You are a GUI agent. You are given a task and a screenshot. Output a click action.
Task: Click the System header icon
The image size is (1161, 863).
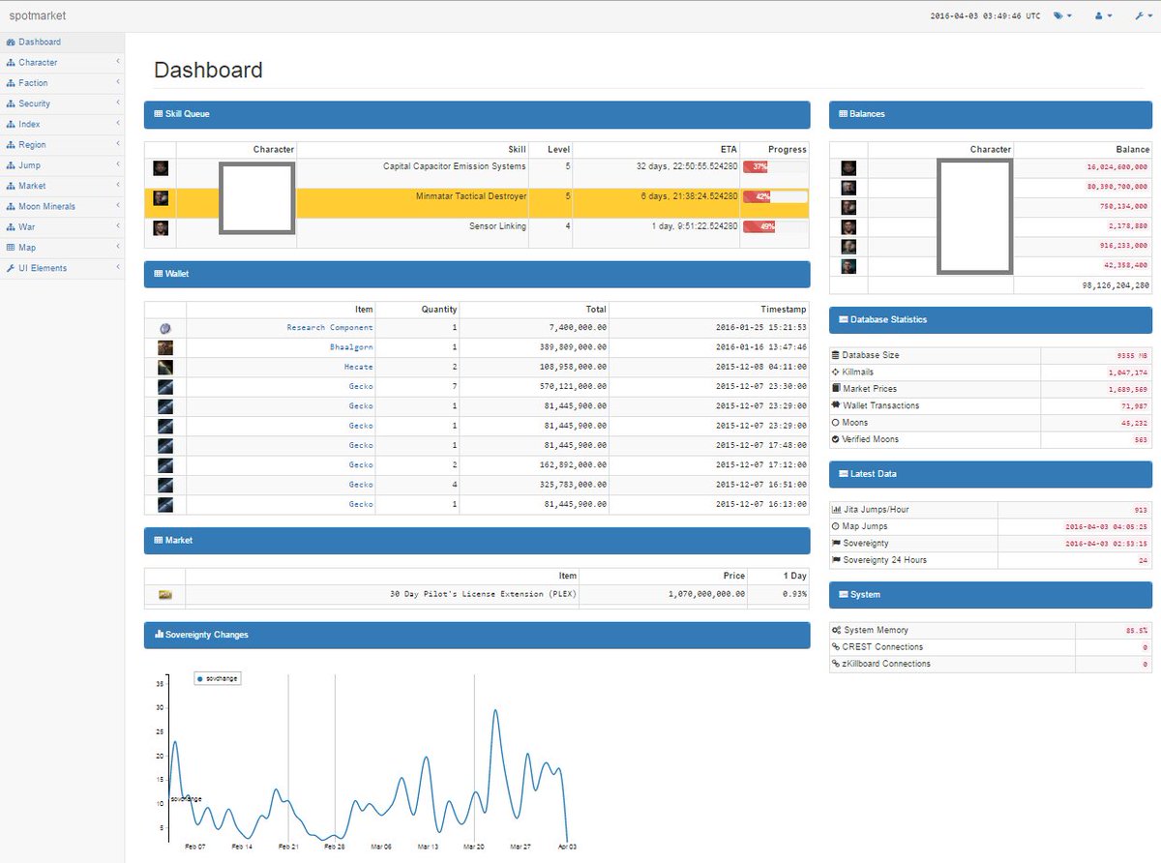click(844, 594)
